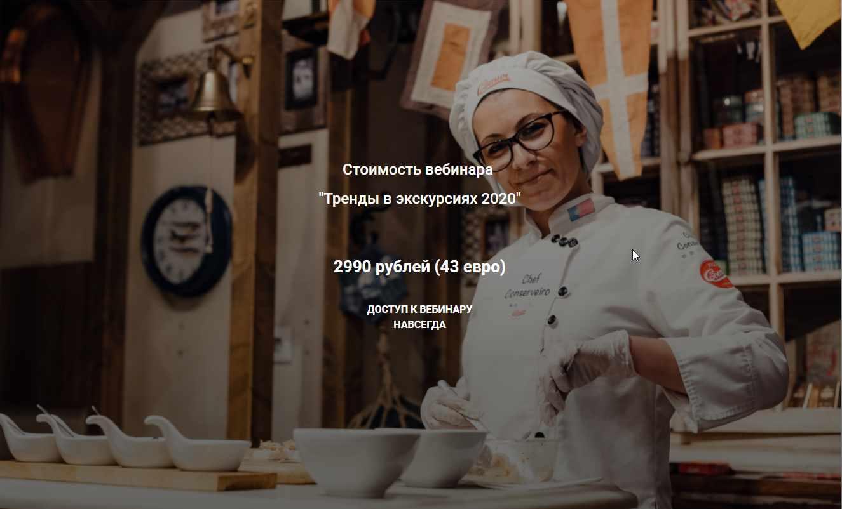Click the large white bowl in foreground
The width and height of the screenshot is (842, 509).
tap(356, 461)
